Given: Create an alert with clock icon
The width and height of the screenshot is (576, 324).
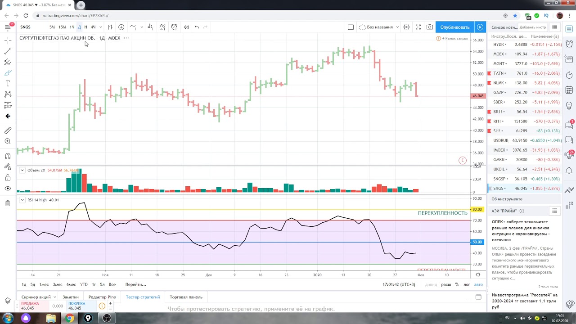Looking at the screenshot, I should click(174, 27).
